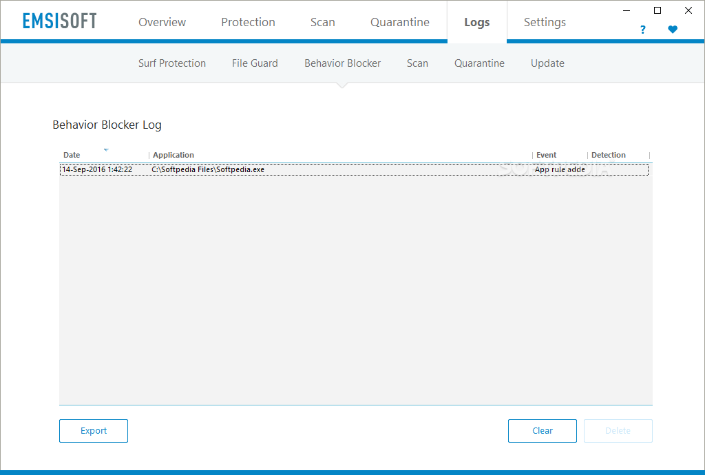Screen dimensions: 705x475
Task: Open the Update log sub-tab
Action: (x=547, y=63)
